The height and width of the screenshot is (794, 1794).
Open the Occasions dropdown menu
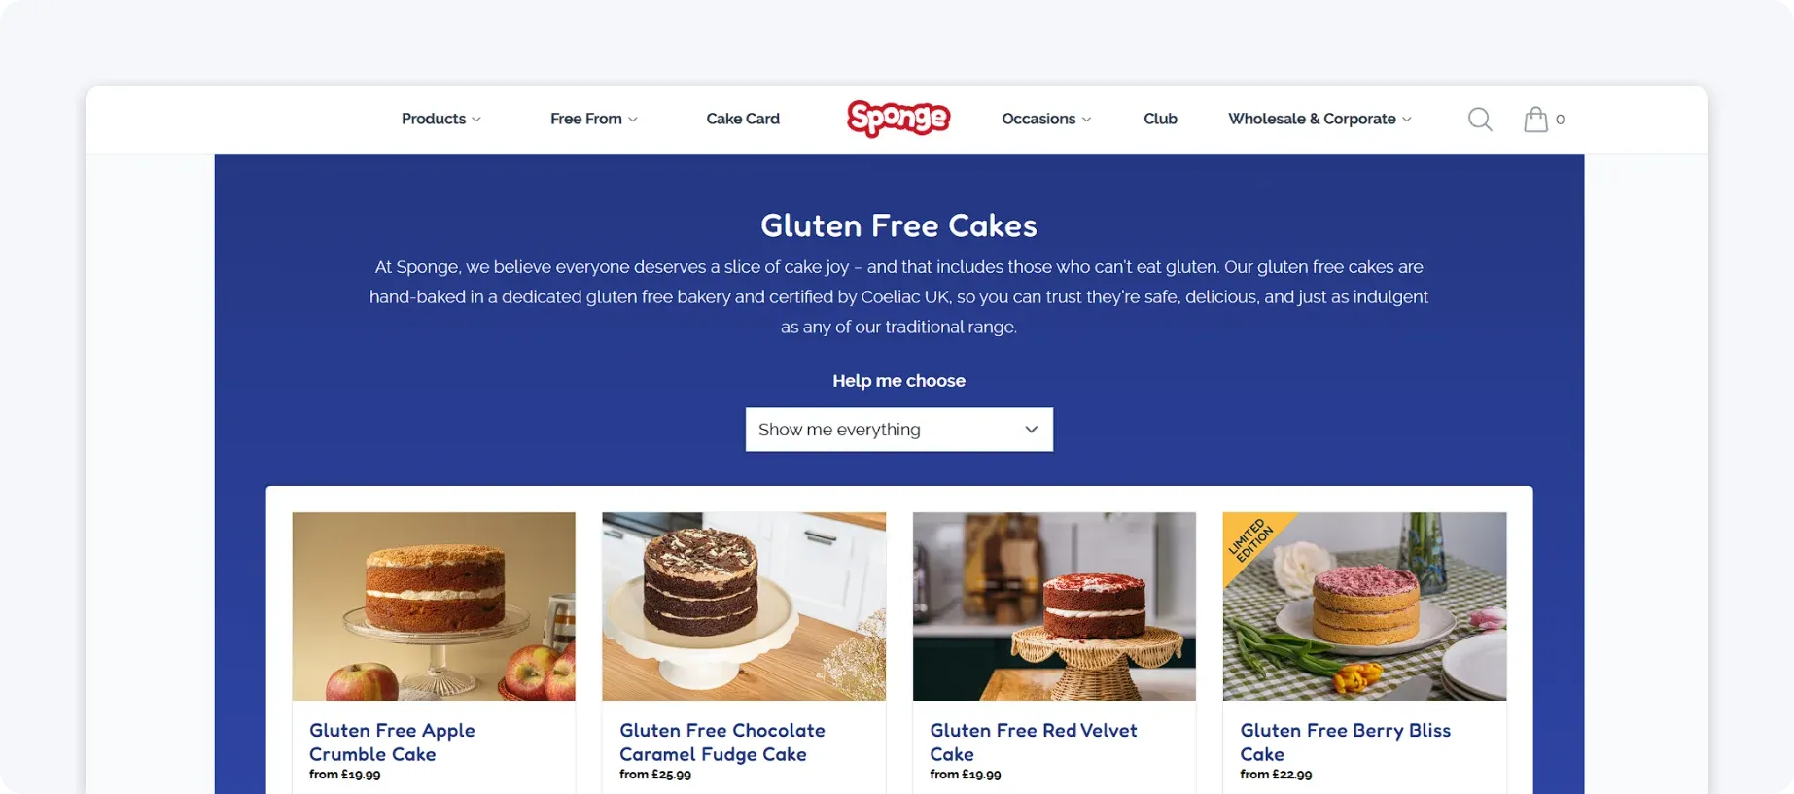click(1046, 119)
